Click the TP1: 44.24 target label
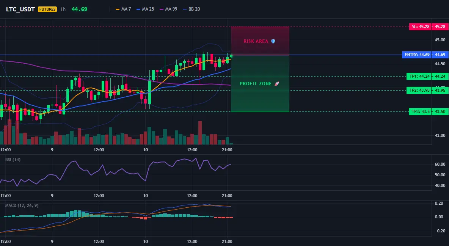The height and width of the screenshot is (246, 449). pyautogui.click(x=419, y=76)
